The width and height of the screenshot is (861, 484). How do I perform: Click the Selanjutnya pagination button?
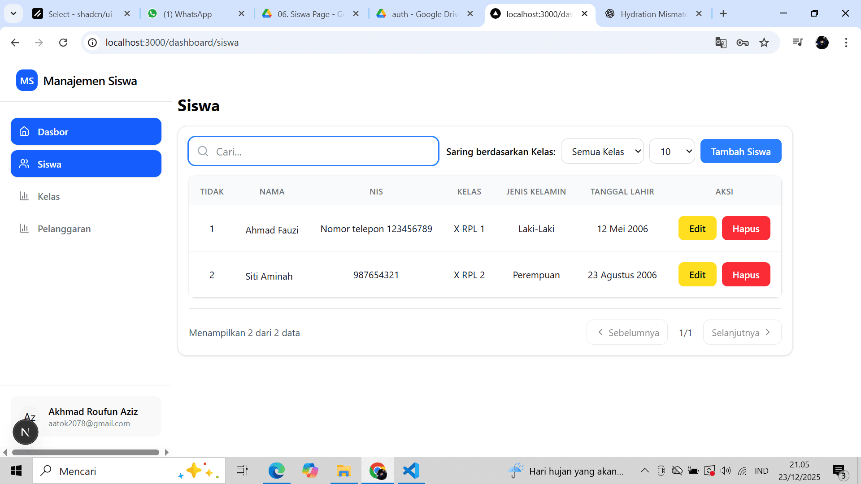(x=742, y=333)
